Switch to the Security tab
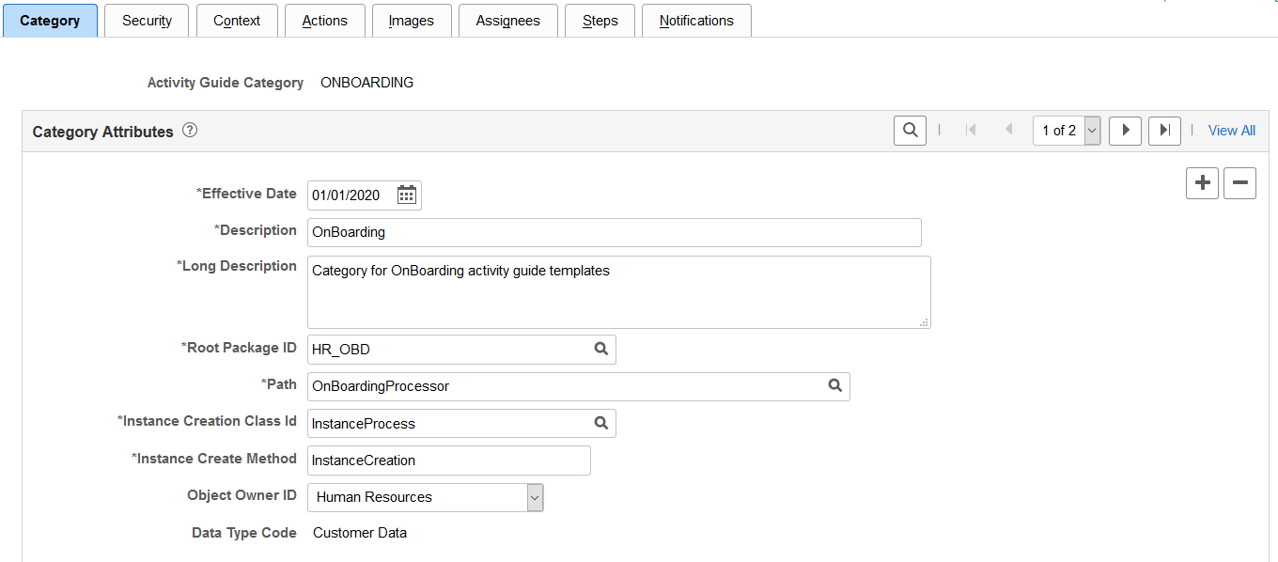The height and width of the screenshot is (562, 1278). [147, 20]
